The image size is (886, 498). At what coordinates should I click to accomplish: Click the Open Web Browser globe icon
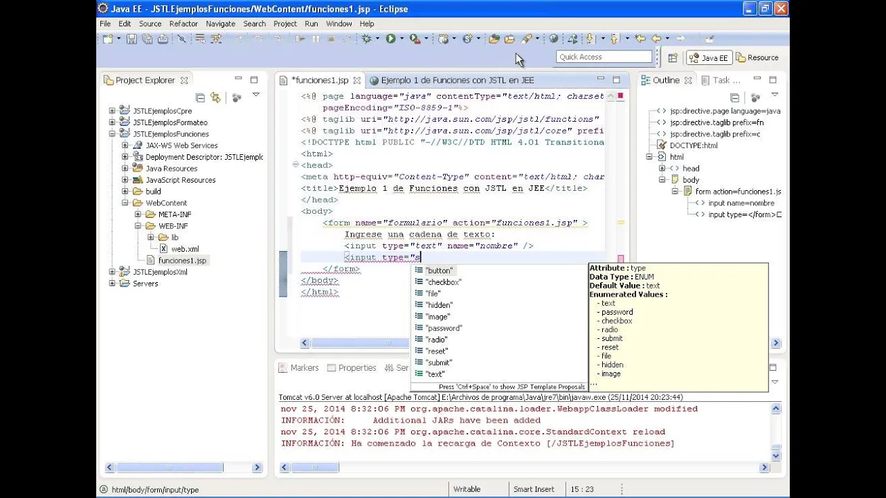coord(554,39)
